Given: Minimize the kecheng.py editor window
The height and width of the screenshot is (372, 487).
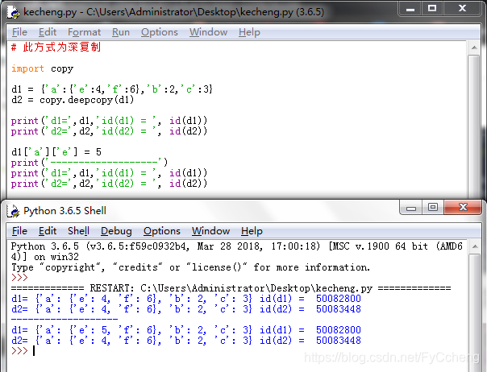Looking at the screenshot, I should [410, 8].
